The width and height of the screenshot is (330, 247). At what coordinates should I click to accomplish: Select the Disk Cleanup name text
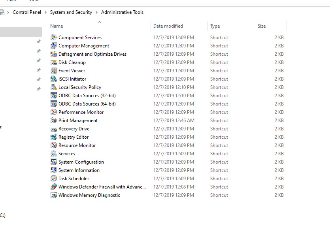pyautogui.click(x=72, y=62)
